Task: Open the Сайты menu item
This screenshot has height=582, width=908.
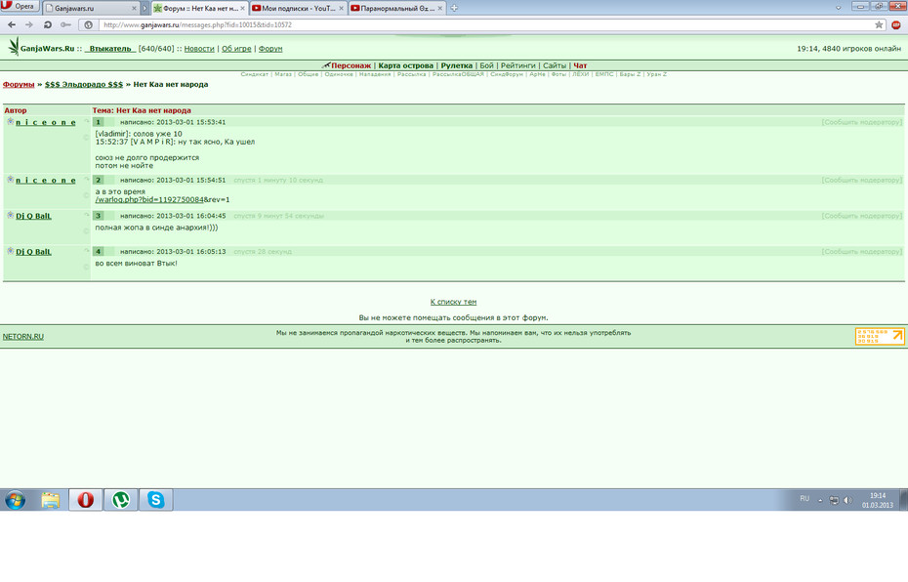Action: (555, 65)
